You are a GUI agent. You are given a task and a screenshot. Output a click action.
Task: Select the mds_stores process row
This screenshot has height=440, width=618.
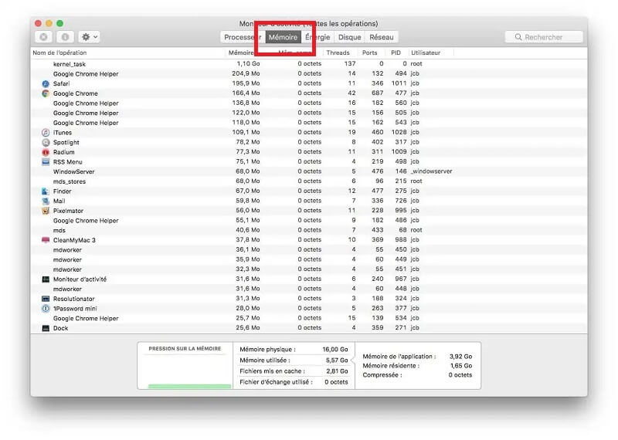[308, 181]
